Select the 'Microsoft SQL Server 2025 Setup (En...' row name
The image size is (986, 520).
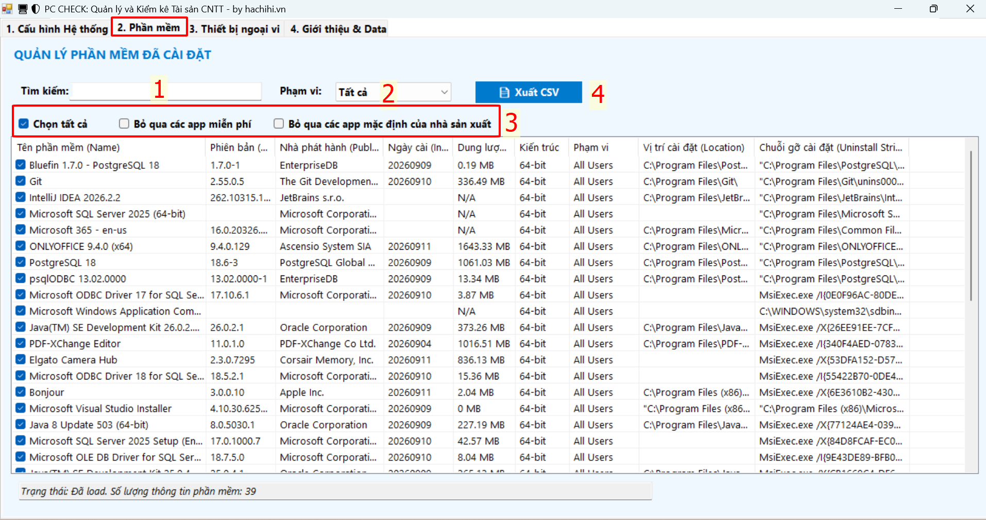click(116, 441)
